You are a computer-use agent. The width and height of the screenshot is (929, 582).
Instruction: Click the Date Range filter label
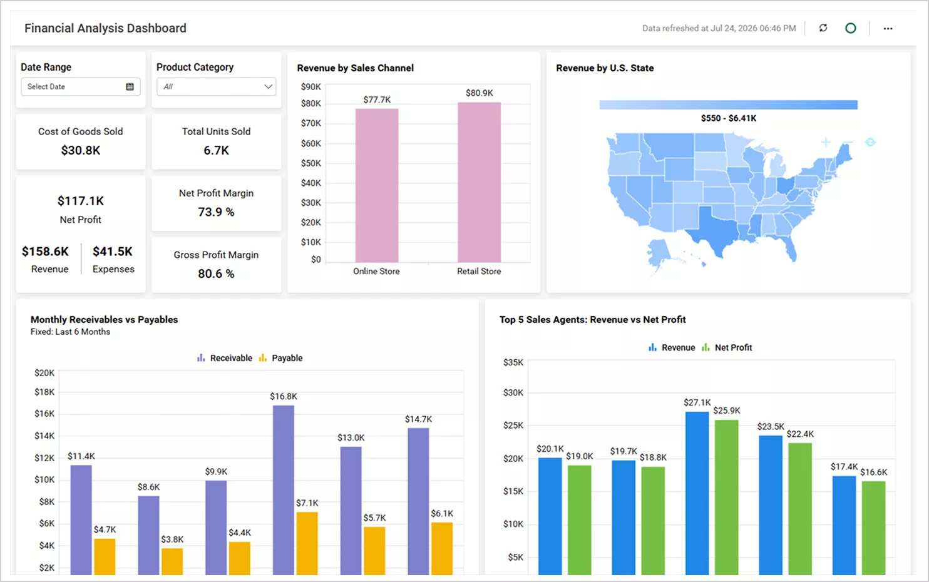46,67
